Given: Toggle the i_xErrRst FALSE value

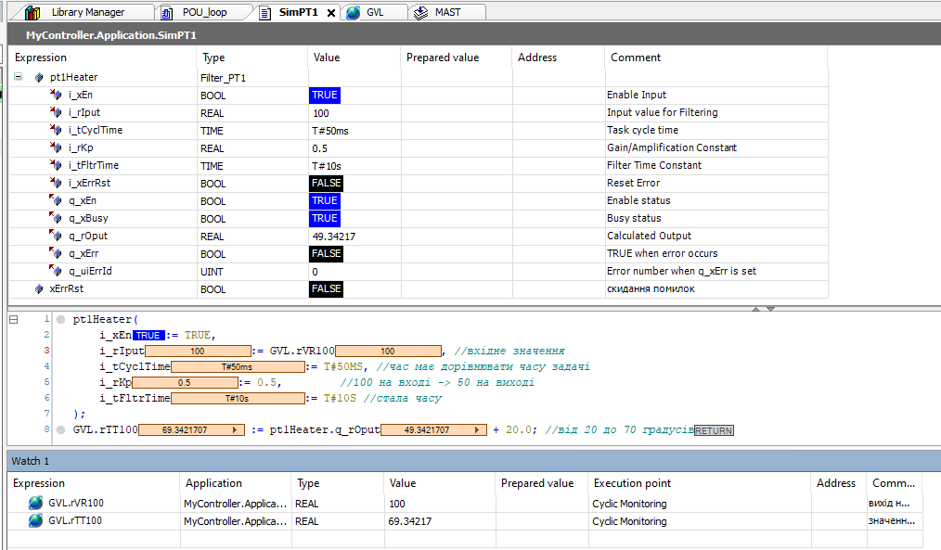Looking at the screenshot, I should [x=326, y=183].
